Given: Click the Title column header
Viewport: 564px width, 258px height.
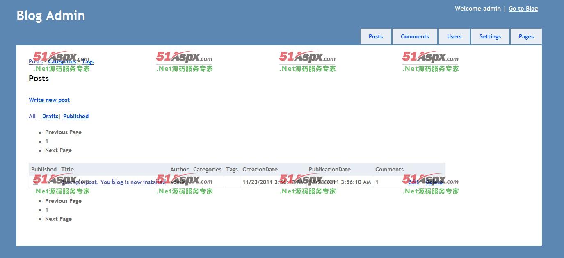Looking at the screenshot, I should click(x=67, y=169).
